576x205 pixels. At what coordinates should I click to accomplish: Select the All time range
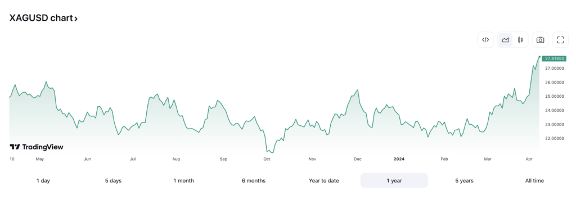click(x=534, y=180)
